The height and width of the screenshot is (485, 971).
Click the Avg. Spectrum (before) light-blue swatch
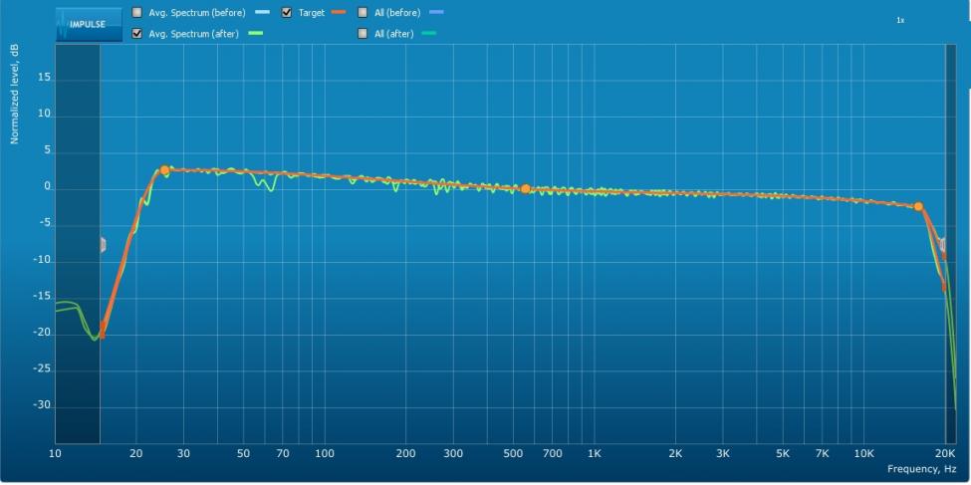point(263,12)
